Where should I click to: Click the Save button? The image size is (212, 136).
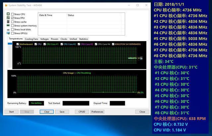[62, 112]
